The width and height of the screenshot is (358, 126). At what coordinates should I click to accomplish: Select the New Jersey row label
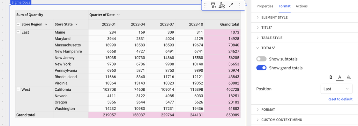click(64, 58)
